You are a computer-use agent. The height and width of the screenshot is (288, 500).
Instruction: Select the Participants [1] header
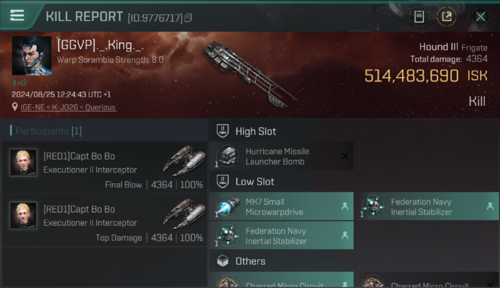[48, 131]
